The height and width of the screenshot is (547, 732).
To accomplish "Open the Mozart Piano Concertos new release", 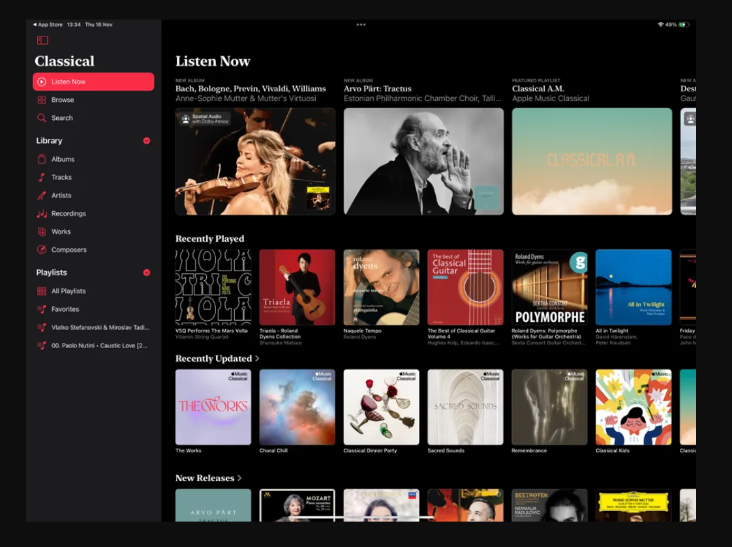I will (x=297, y=505).
